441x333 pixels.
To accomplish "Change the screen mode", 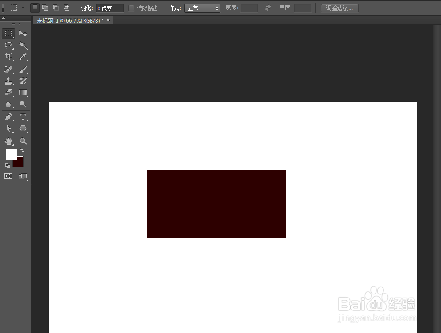I will [23, 177].
